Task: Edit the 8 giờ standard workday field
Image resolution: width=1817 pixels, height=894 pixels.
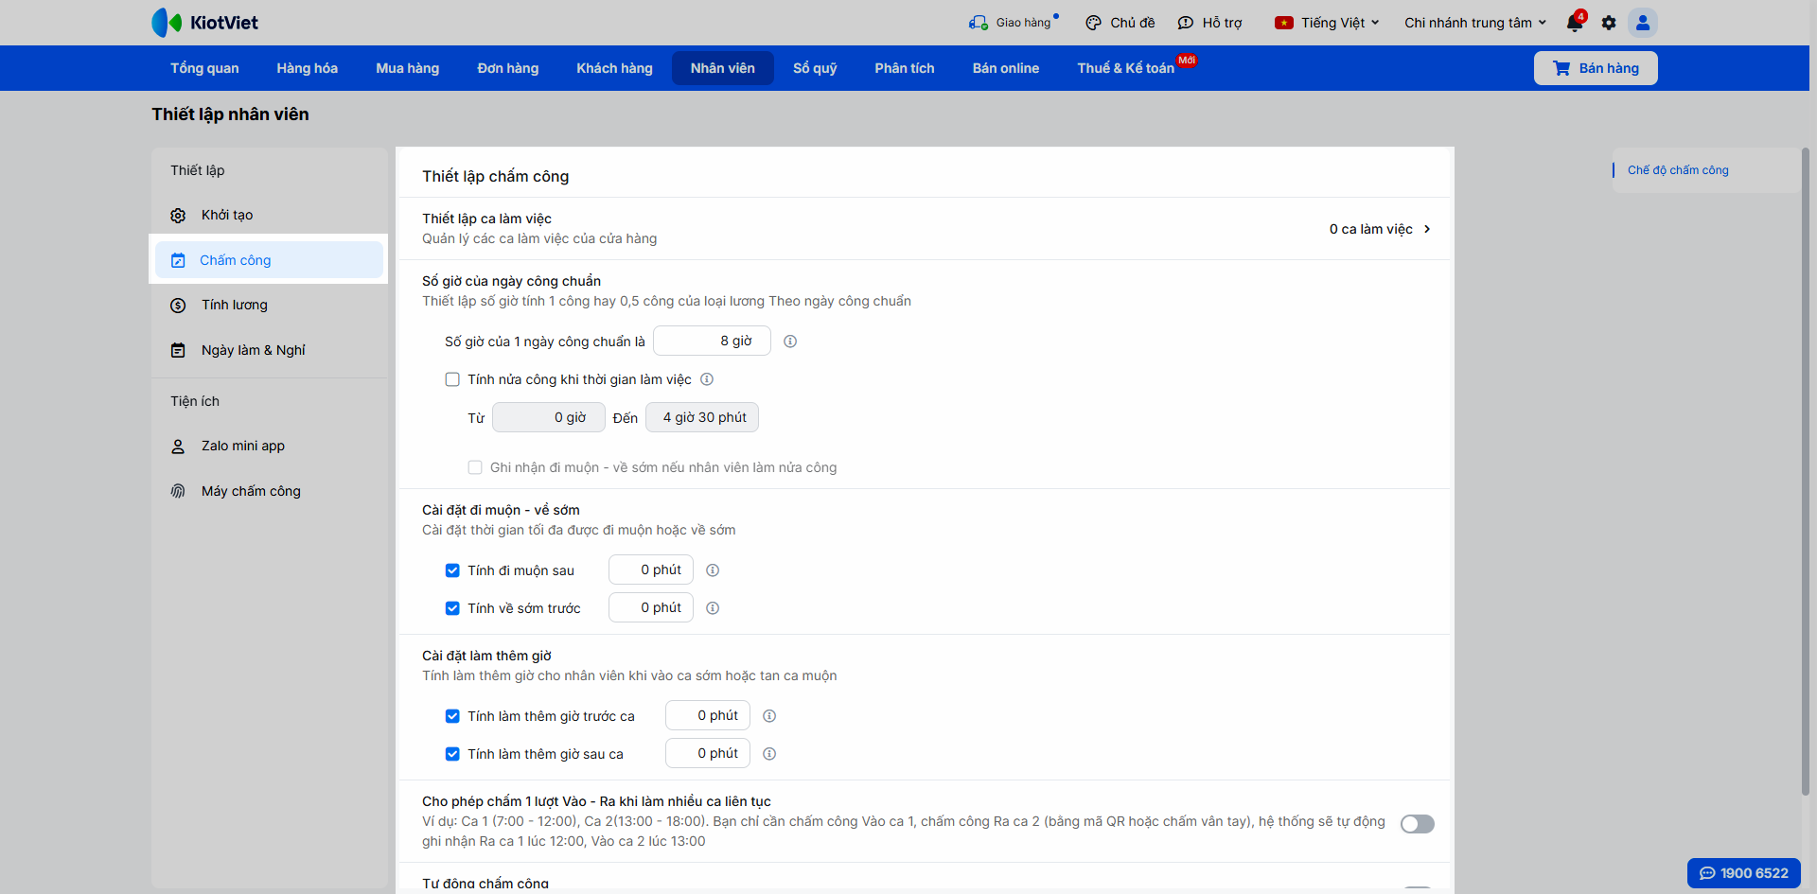Action: click(x=712, y=342)
